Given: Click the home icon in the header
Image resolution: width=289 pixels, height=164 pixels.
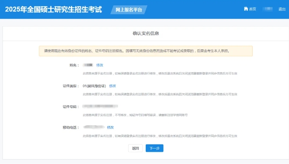Looking at the screenshot, I should point(246,9).
